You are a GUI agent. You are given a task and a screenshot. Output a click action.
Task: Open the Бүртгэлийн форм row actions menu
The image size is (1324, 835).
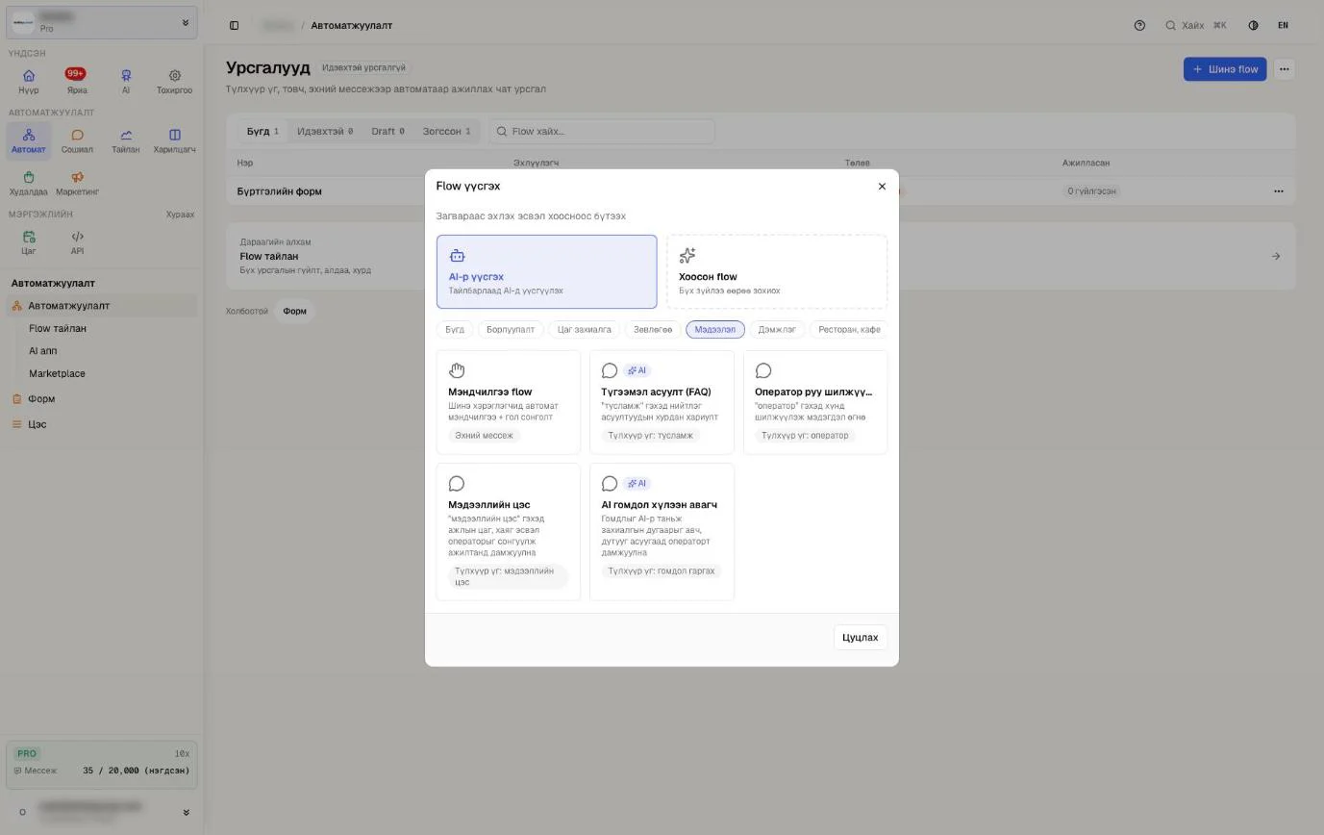[1278, 191]
